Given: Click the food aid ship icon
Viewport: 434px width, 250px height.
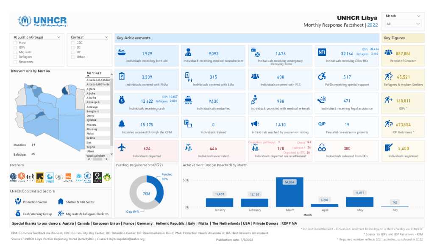Looking at the screenshot, I should (x=122, y=52).
